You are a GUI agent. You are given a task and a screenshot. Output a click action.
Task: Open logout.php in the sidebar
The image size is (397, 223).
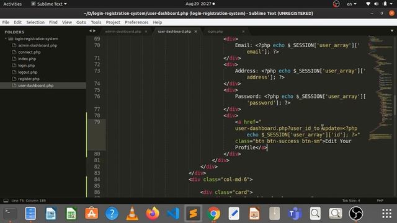(x=27, y=72)
